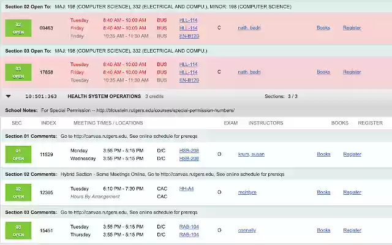Click the REGISTER column header

370,123
